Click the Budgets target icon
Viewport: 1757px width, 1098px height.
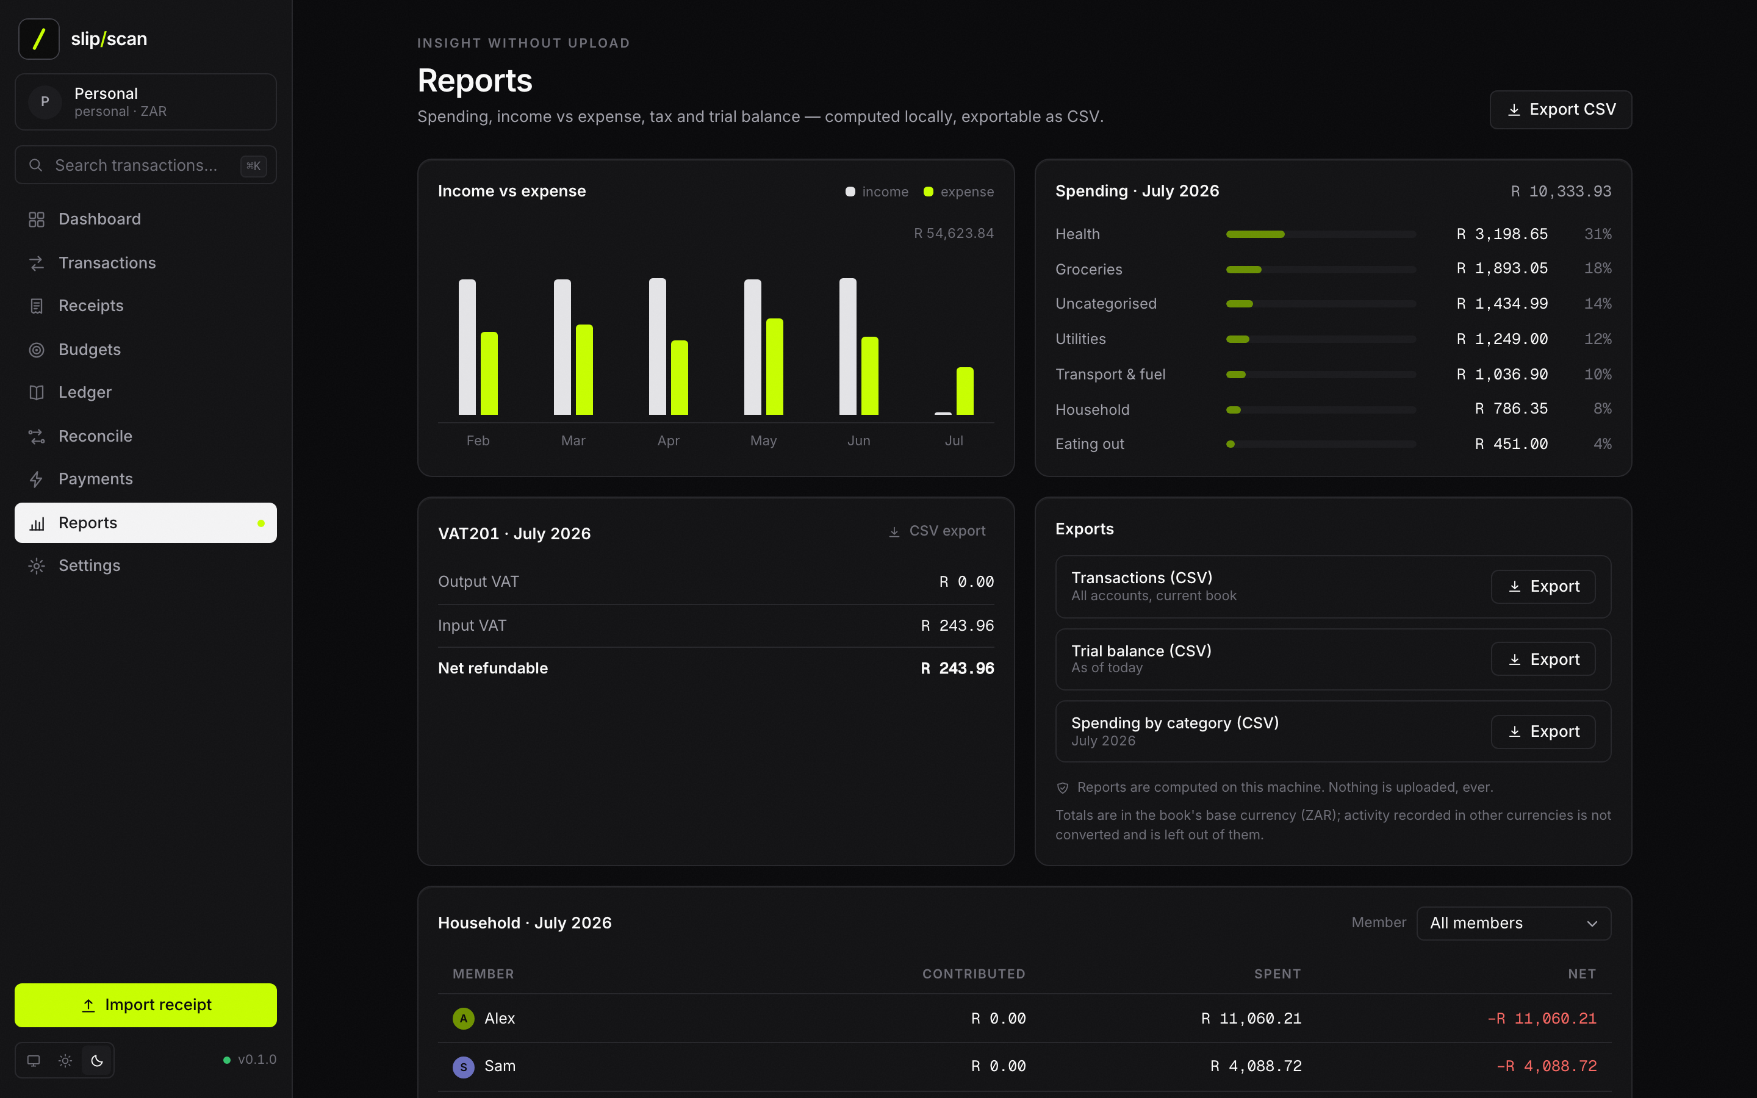tap(37, 350)
